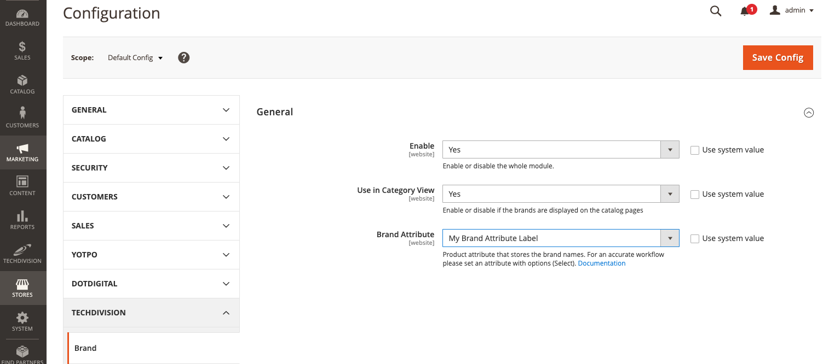Viewport: 823px width, 364px height.
Task: Expand the DOTDIGITAL config tab
Action: [151, 284]
